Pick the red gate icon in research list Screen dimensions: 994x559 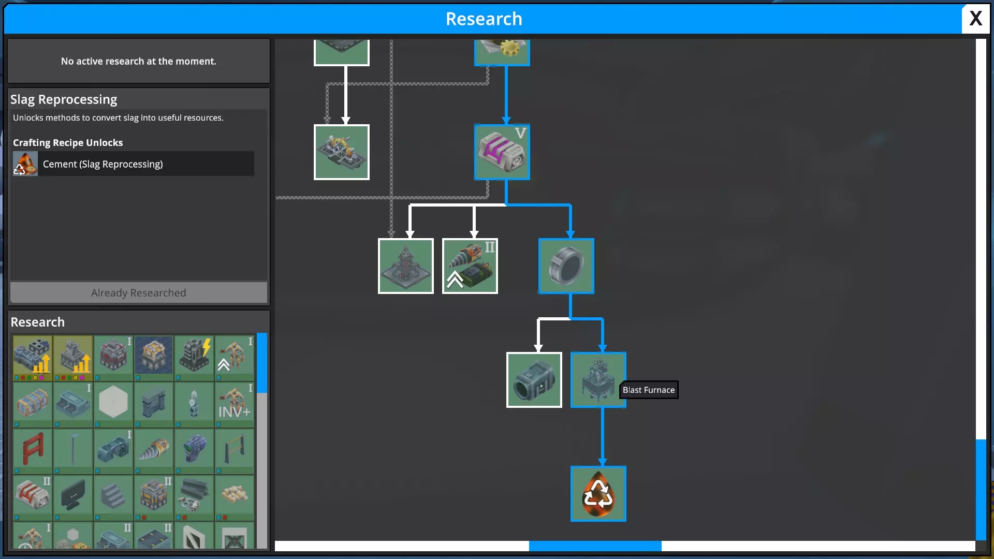click(33, 449)
